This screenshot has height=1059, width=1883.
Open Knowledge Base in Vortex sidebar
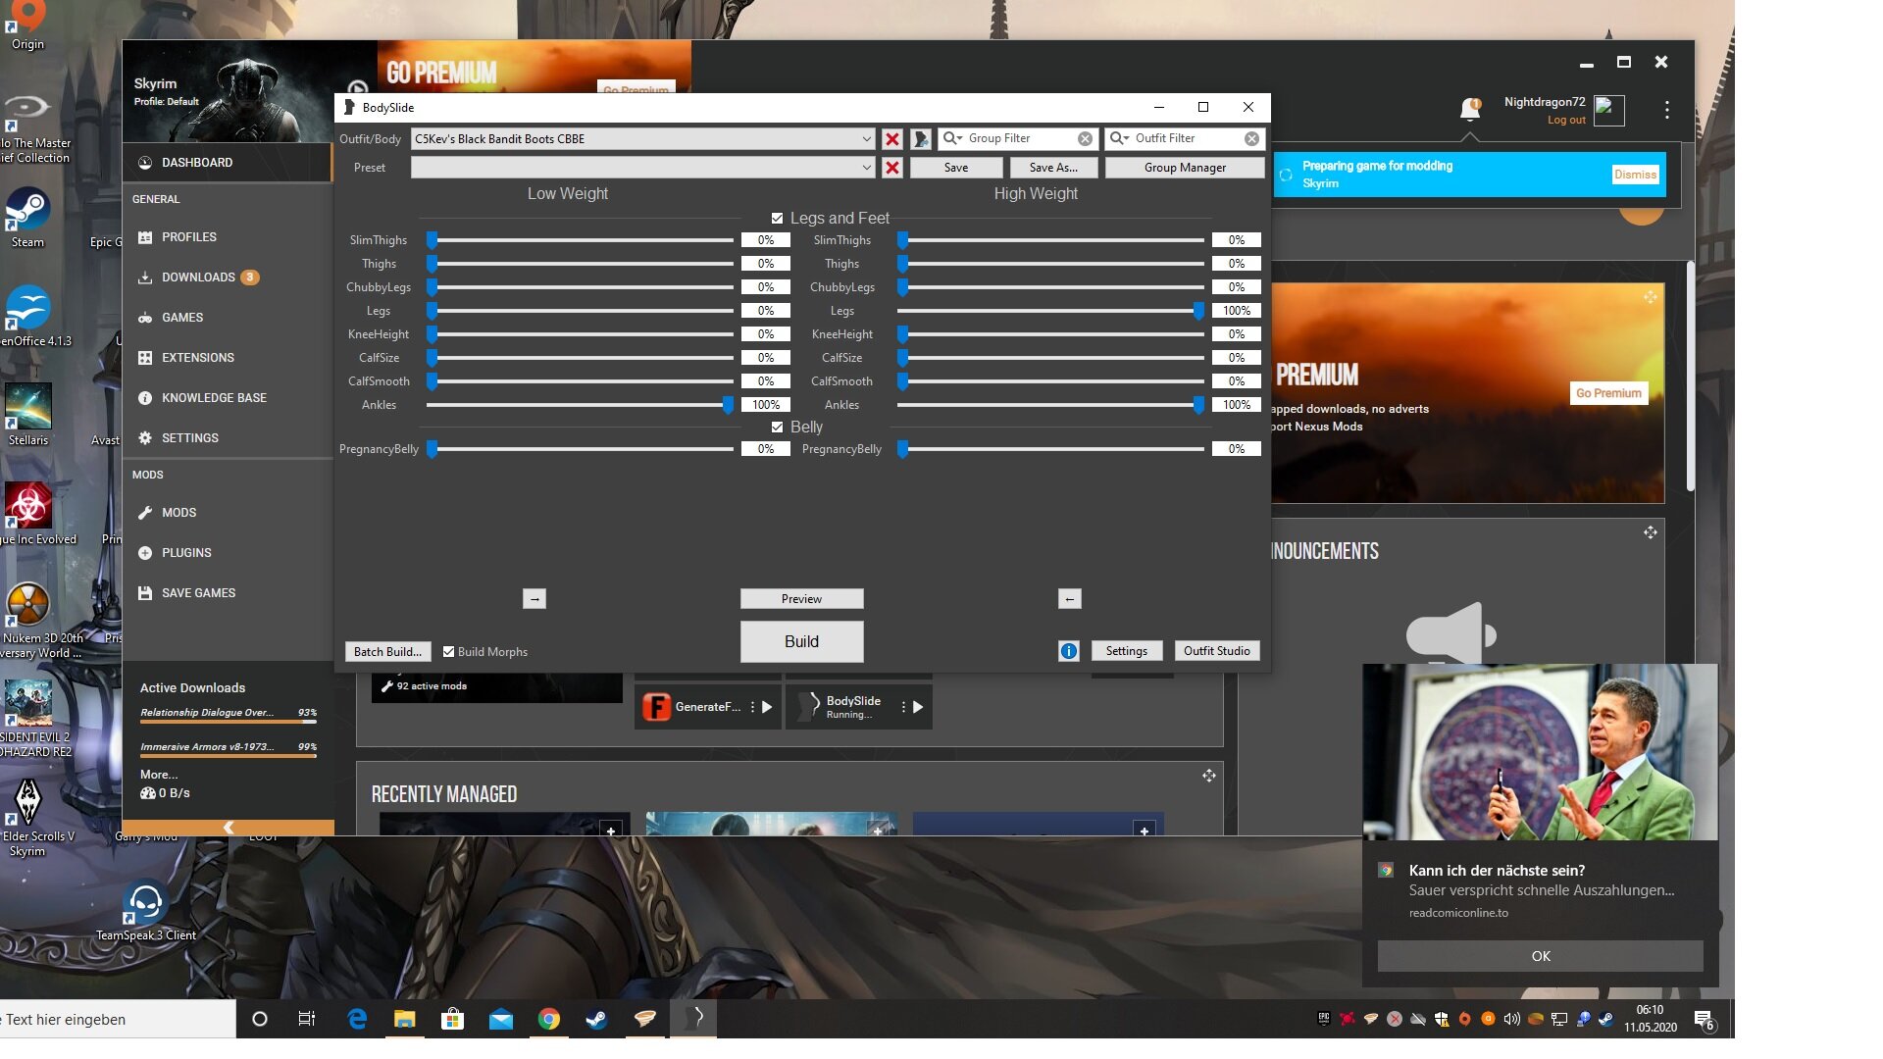pyautogui.click(x=228, y=398)
